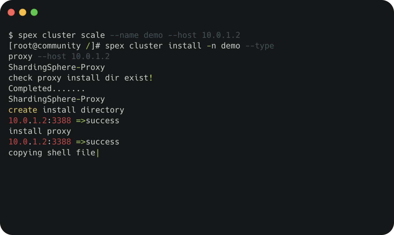This screenshot has width=394, height=235.
Task: Click the second 'ShardingSphere-Proxy' output line
Action: point(57,99)
